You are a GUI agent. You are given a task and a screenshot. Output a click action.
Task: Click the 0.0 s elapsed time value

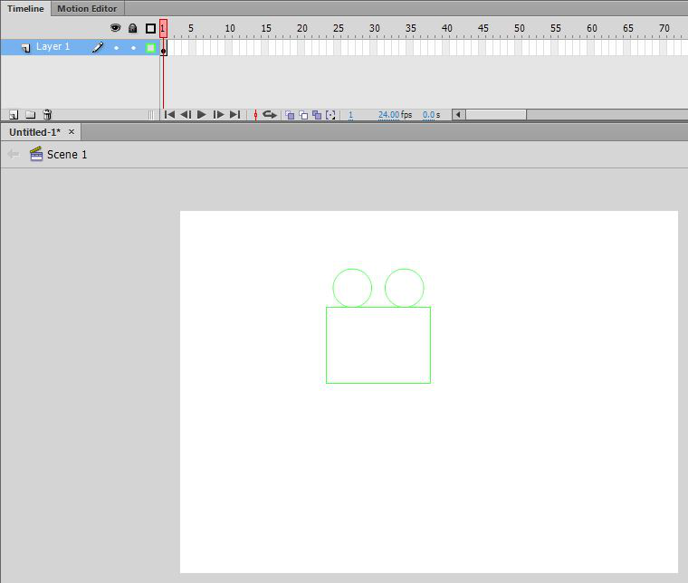click(x=431, y=115)
